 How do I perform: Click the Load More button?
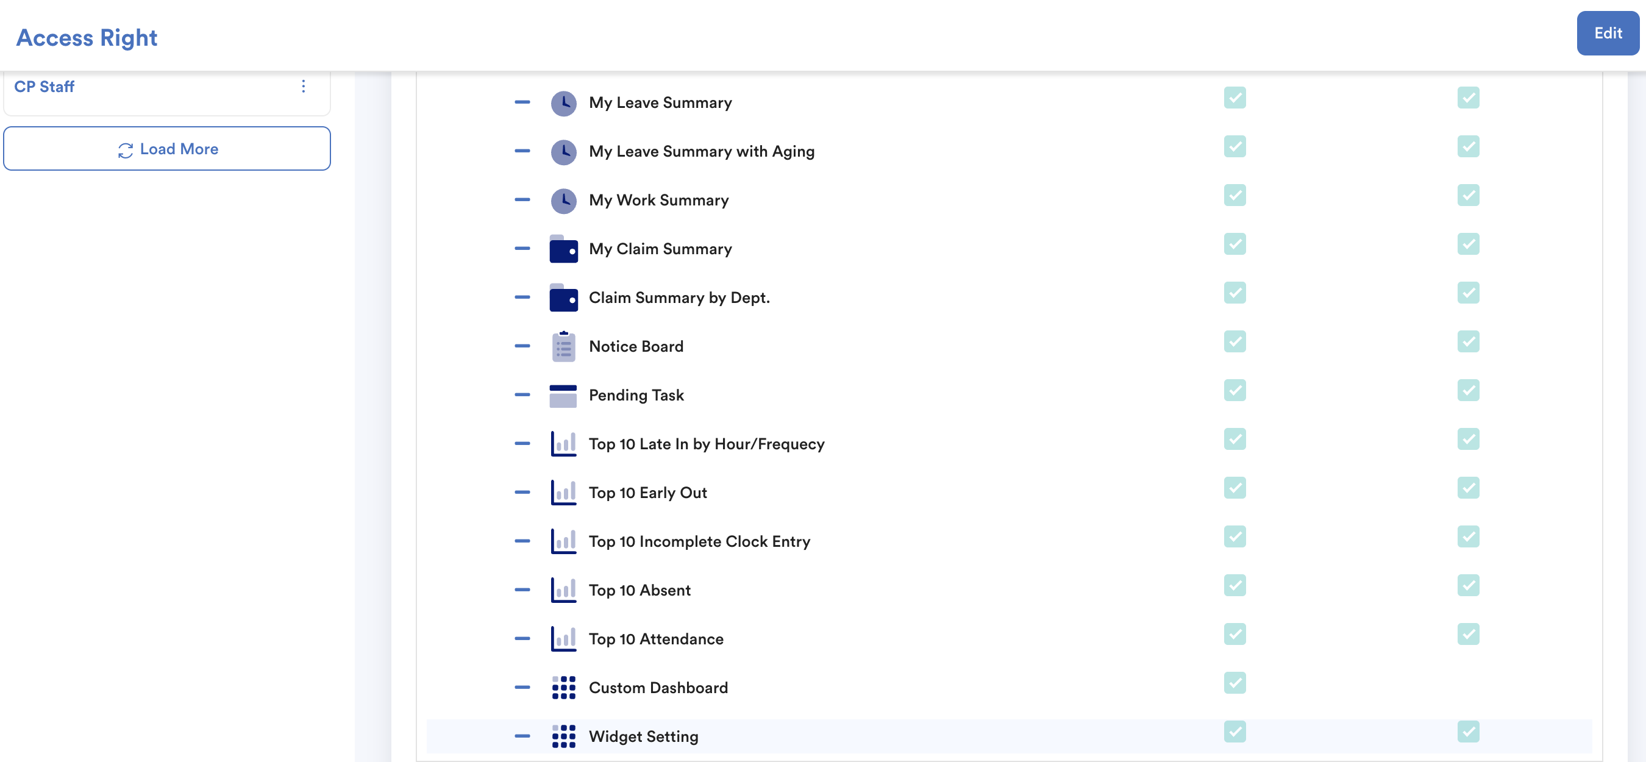pos(167,149)
